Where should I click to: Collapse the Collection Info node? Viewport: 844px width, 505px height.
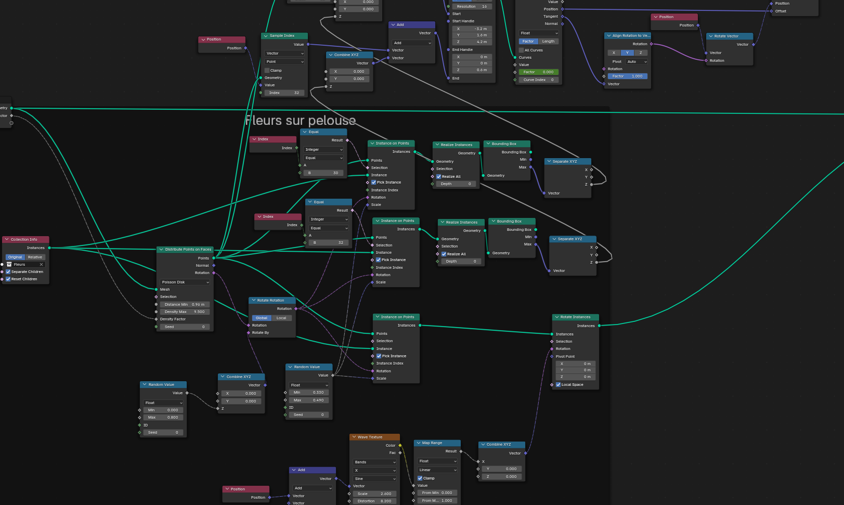tap(7, 239)
